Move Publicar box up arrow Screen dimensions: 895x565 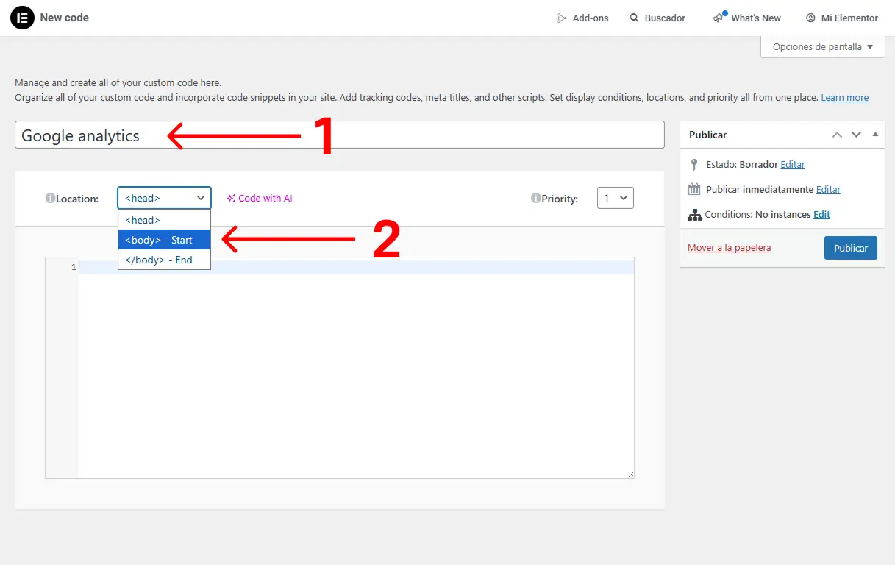tap(837, 135)
